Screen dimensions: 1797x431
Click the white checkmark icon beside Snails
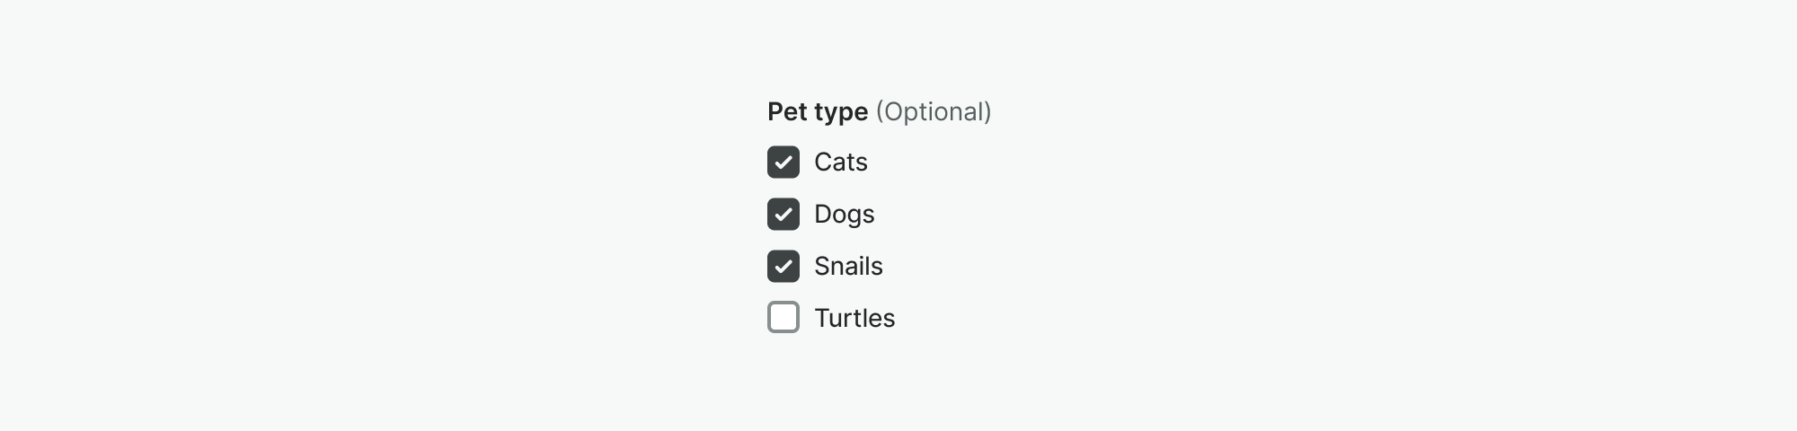coord(783,267)
